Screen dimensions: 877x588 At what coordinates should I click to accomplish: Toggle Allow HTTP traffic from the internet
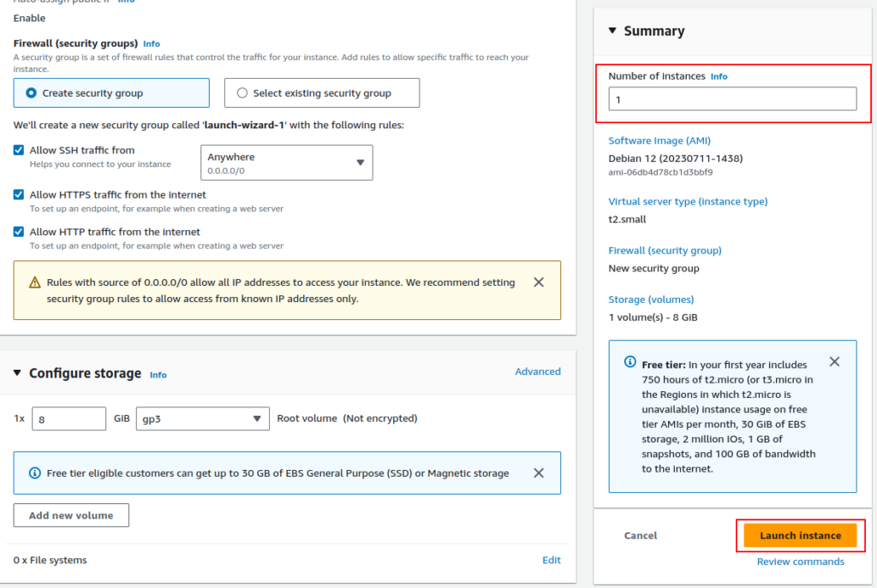pyautogui.click(x=19, y=231)
